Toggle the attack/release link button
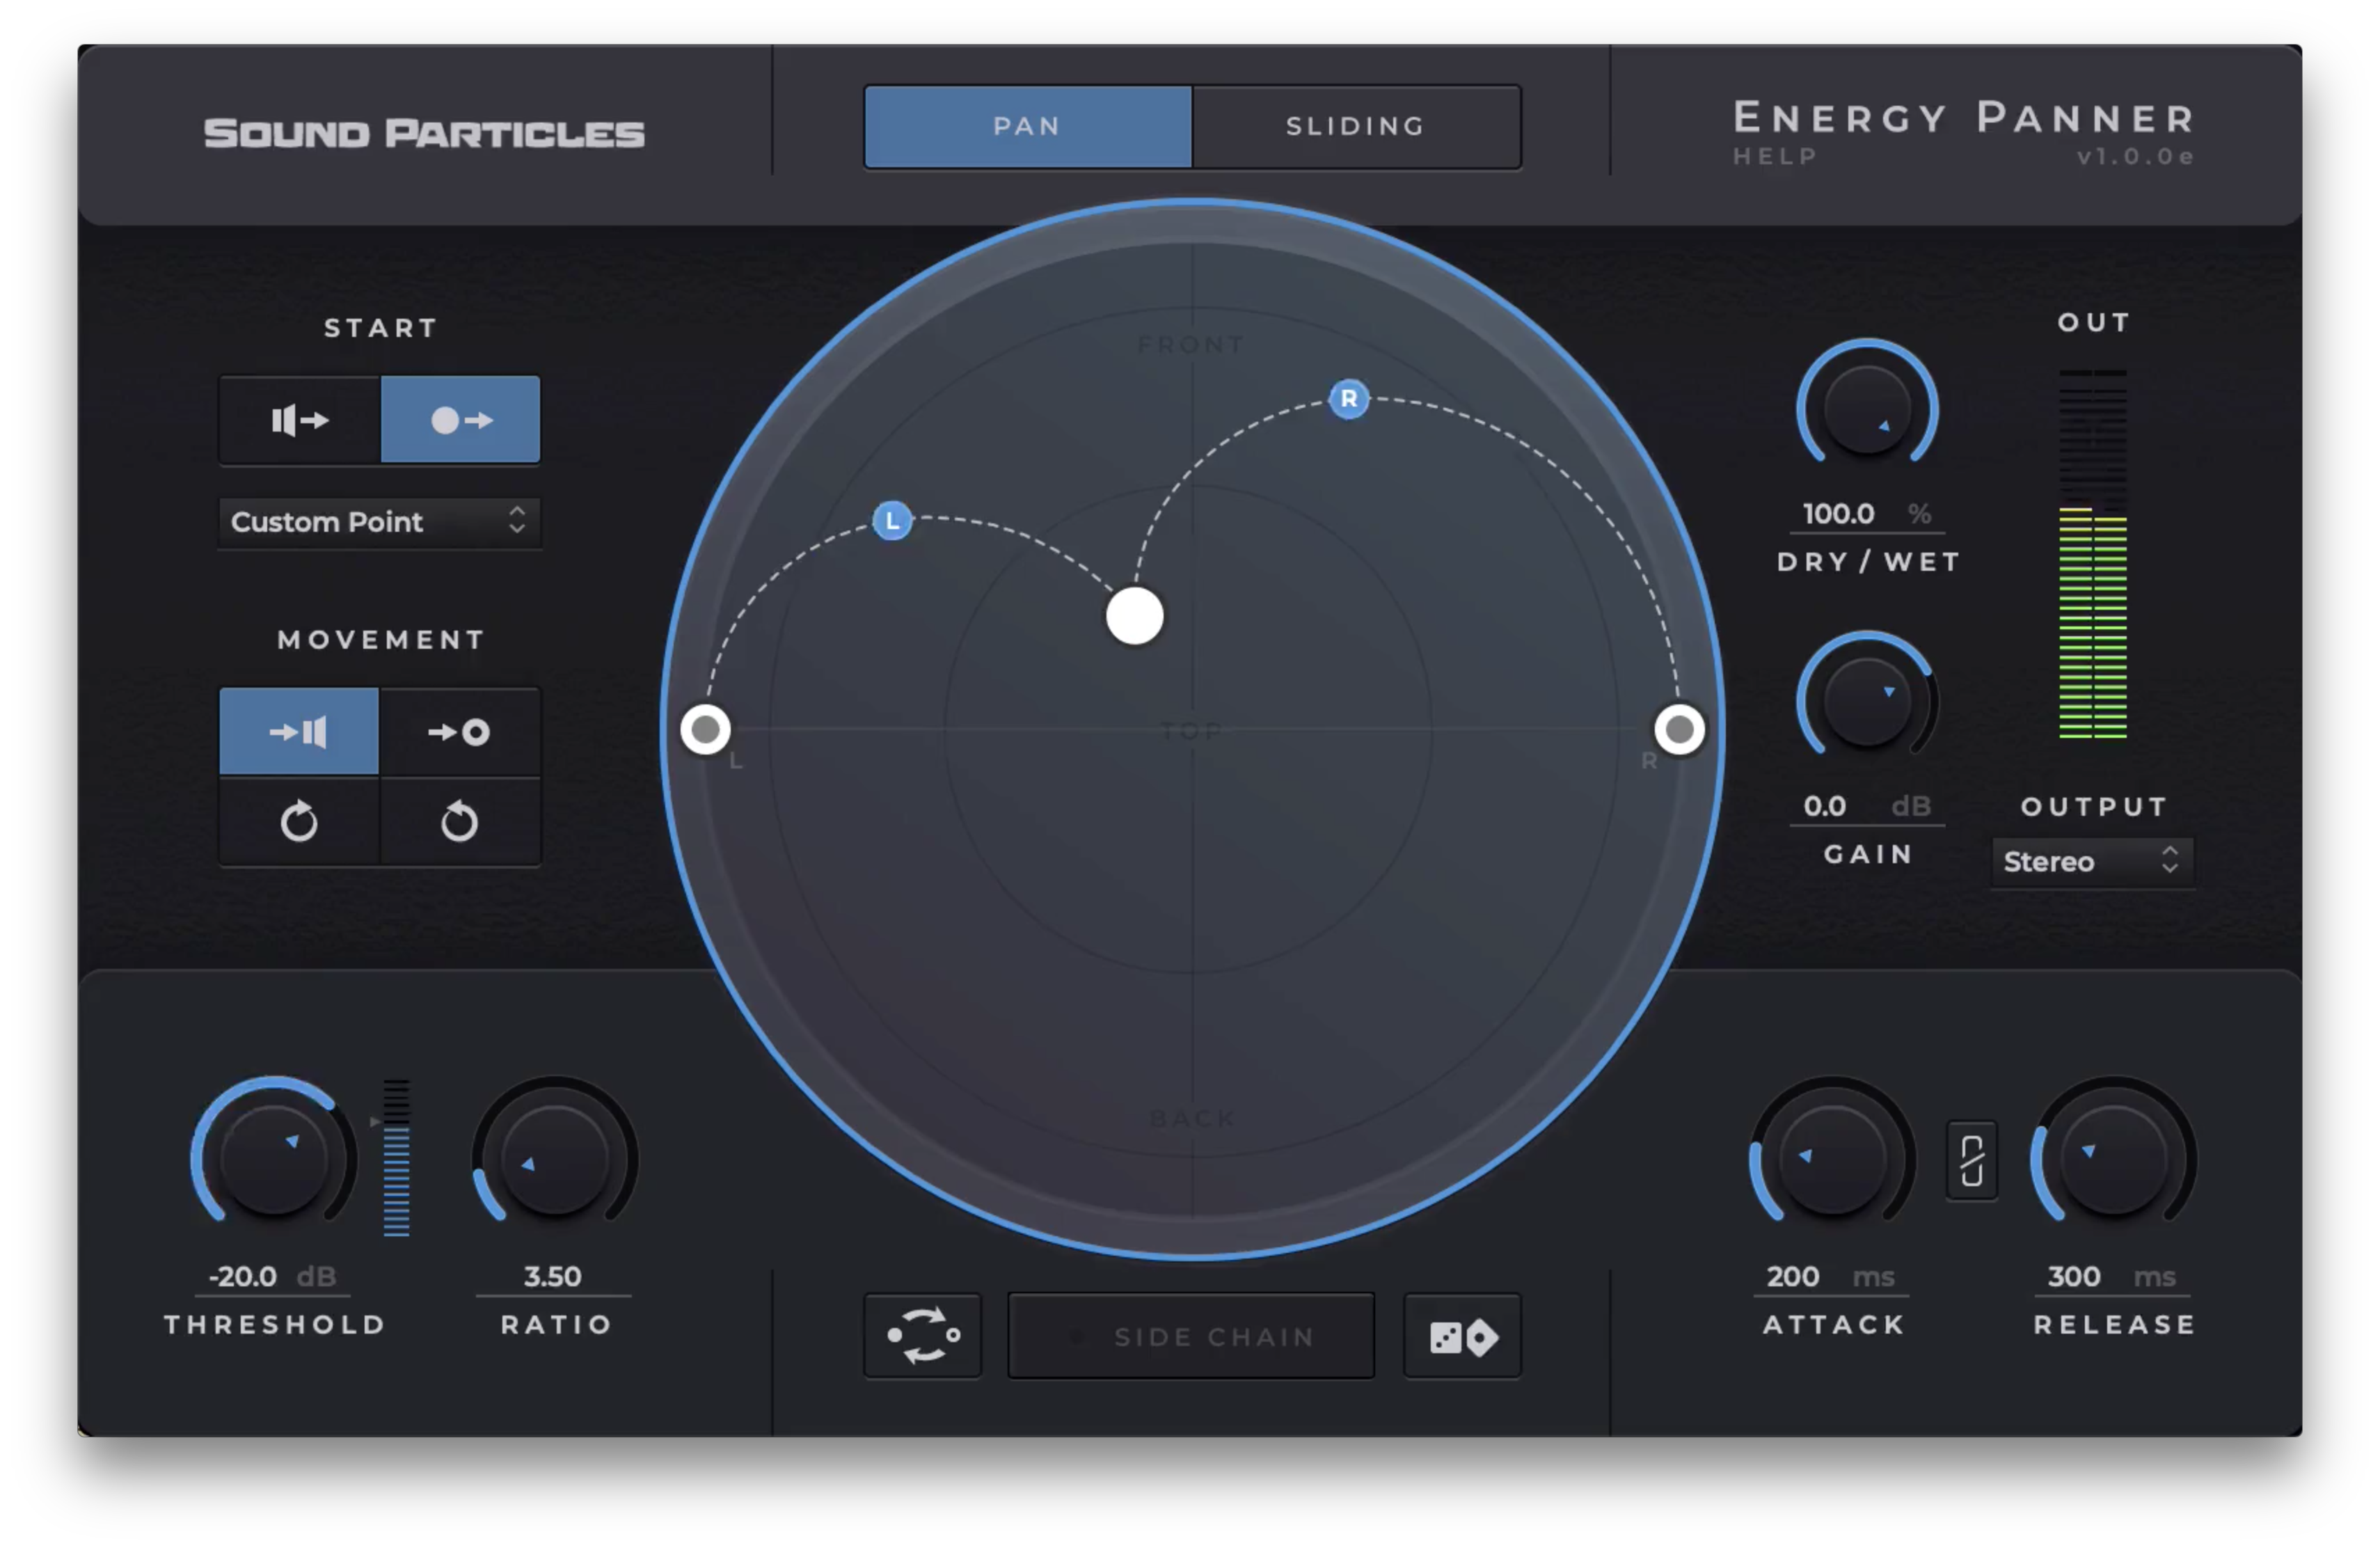Screen dimensions: 2380x1548 point(1971,1160)
